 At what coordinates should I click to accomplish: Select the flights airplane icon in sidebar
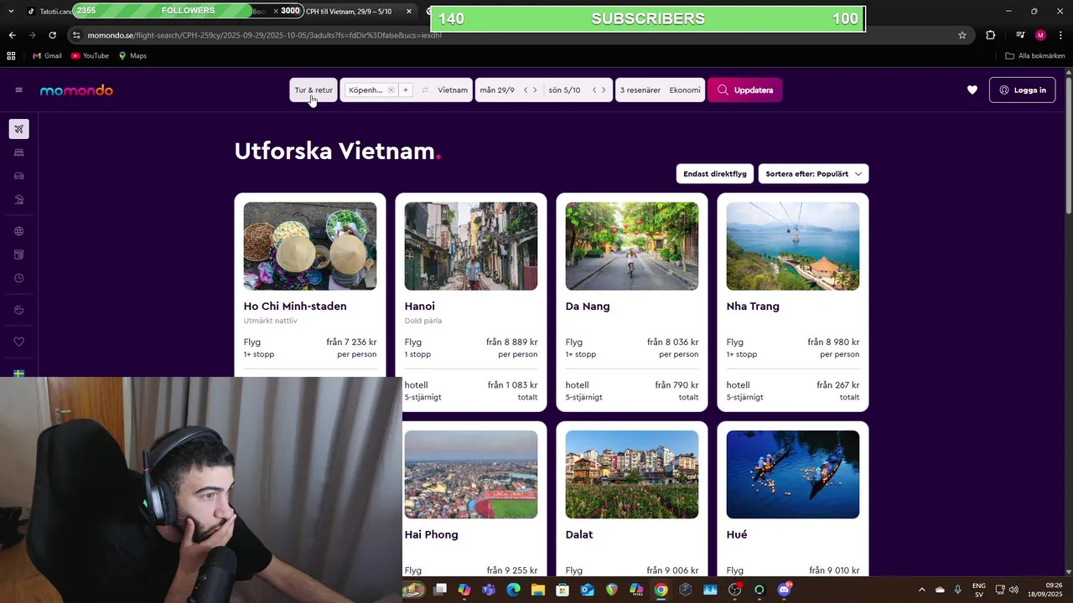point(18,129)
